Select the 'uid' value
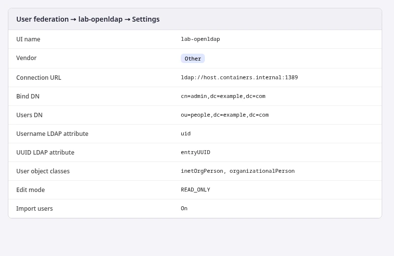This screenshot has width=394, height=256. (186, 133)
